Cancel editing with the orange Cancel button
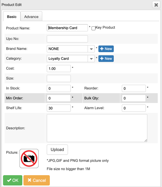Viewport: 162px width, 187px height. click(x=37, y=180)
